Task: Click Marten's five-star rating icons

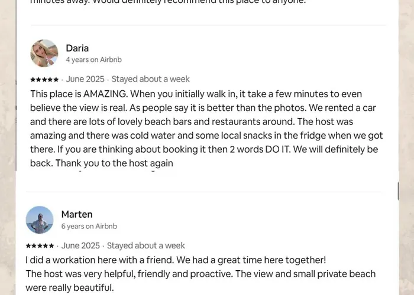Action: tap(40, 246)
